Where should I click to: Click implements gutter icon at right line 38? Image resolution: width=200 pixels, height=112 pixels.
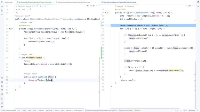pos(106,12)
